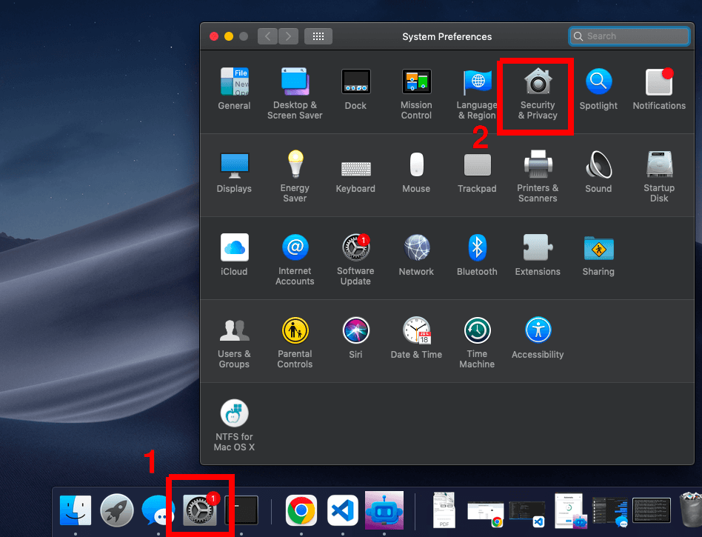
Task: Open Siri preferences
Action: tap(355, 338)
